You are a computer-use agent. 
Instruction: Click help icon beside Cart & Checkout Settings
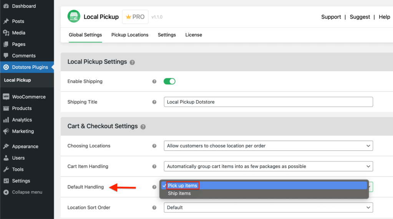coord(143,127)
